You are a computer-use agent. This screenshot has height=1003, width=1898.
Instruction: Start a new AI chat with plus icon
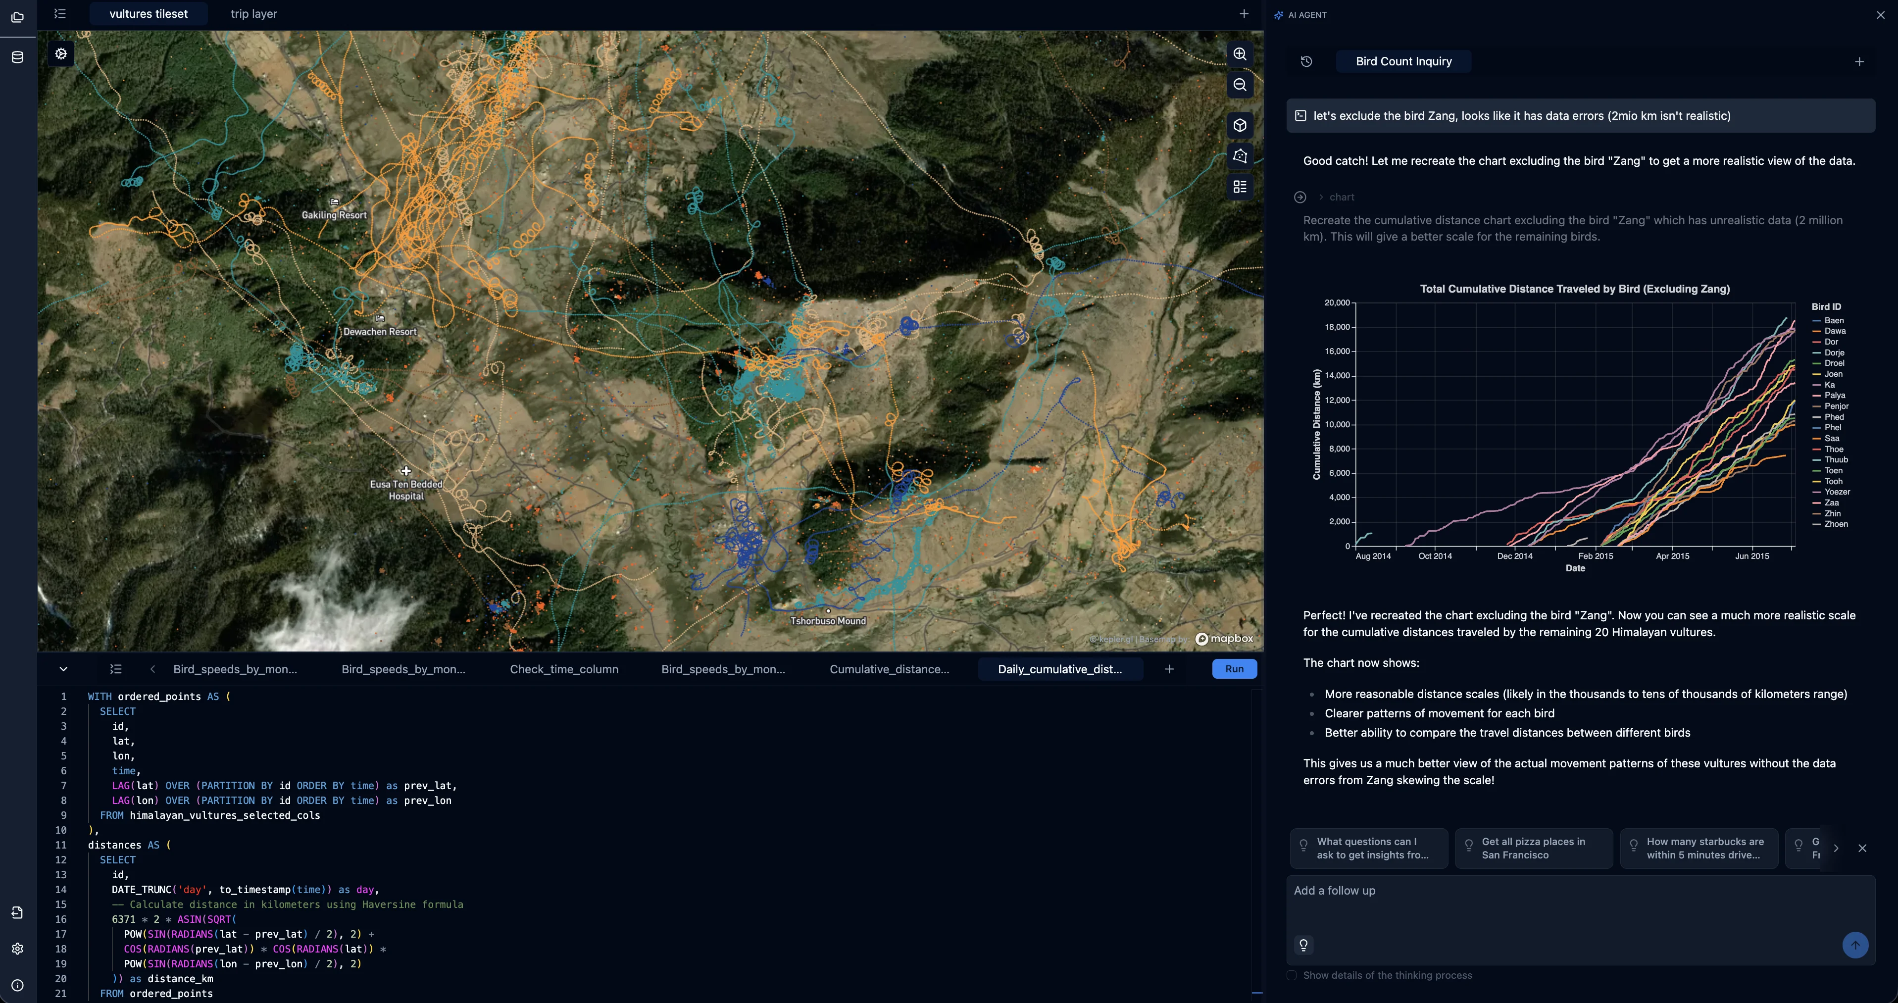1859,62
